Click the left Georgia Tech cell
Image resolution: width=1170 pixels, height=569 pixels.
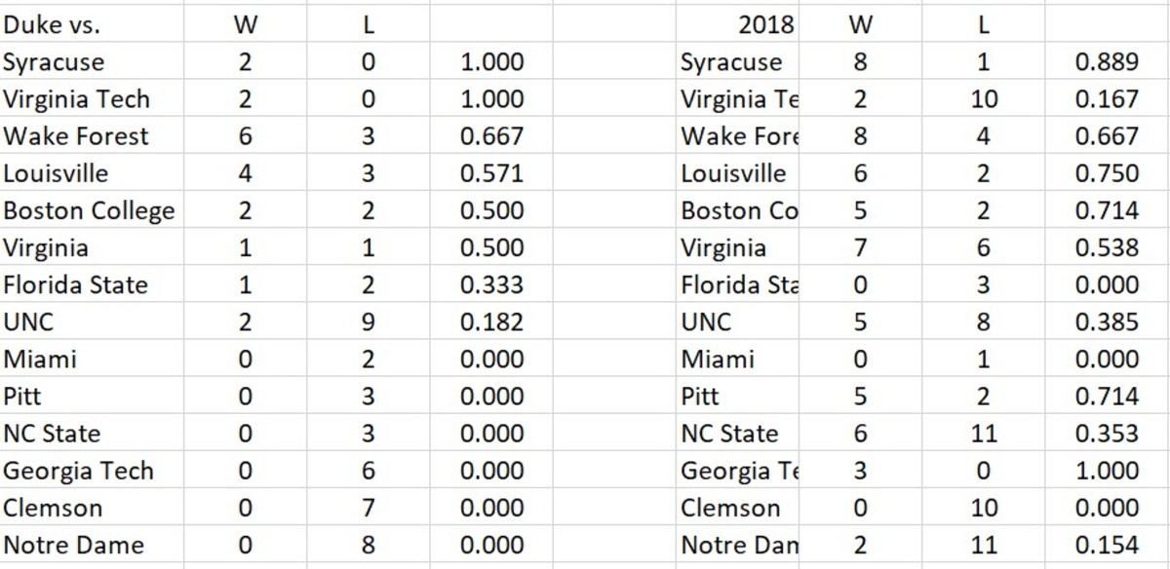78,471
